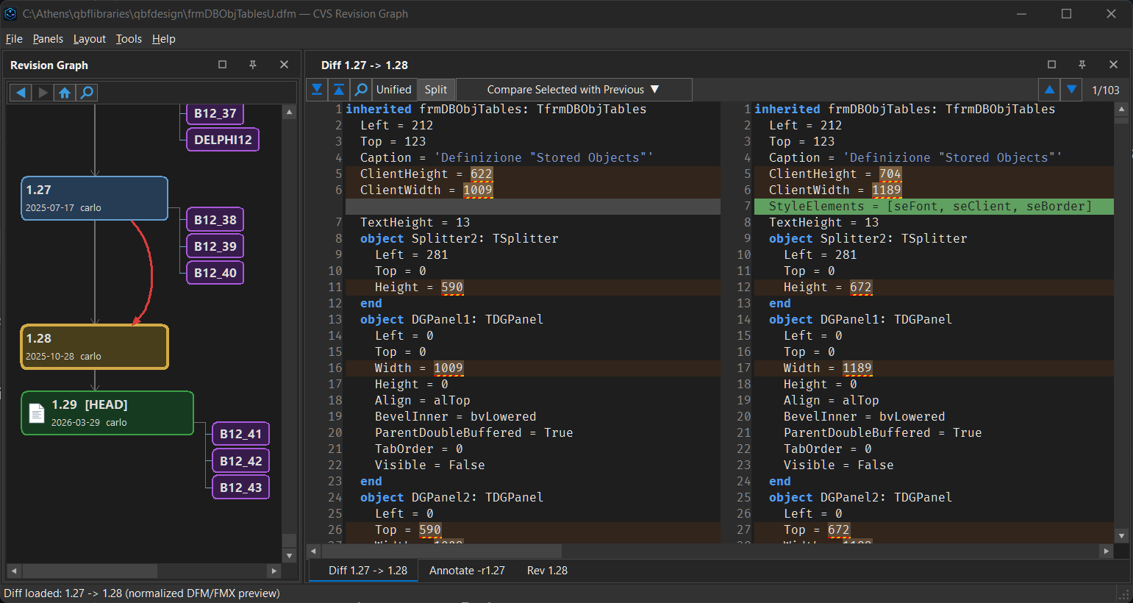Click ClientWidth = 1189 in right pane
1133x603 pixels.
pyautogui.click(x=835, y=190)
